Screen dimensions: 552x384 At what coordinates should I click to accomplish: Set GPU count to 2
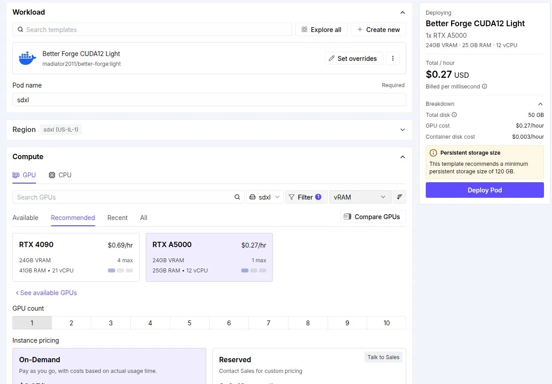[x=71, y=323]
